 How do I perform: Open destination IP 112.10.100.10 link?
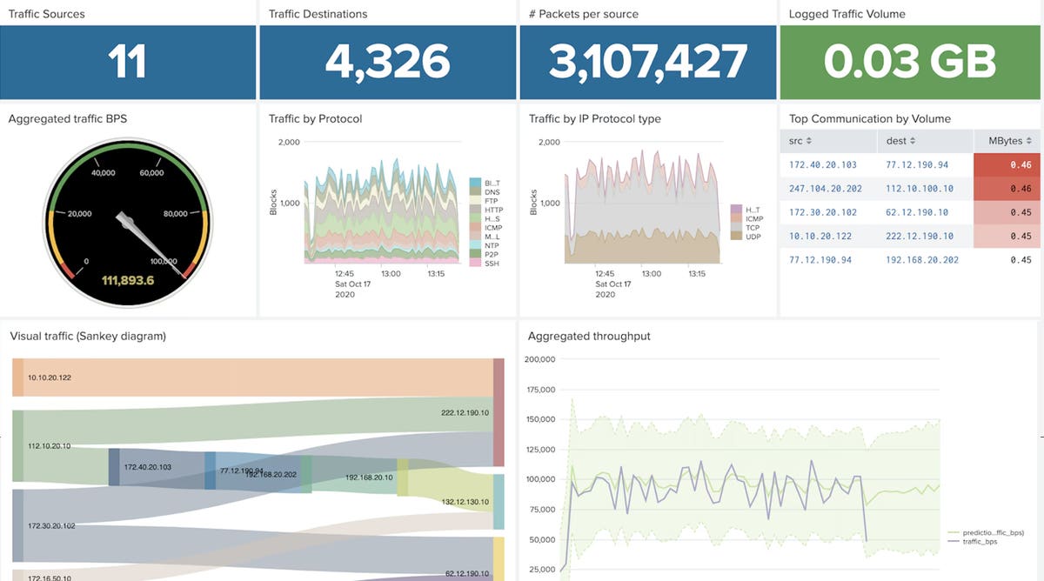[x=920, y=188]
